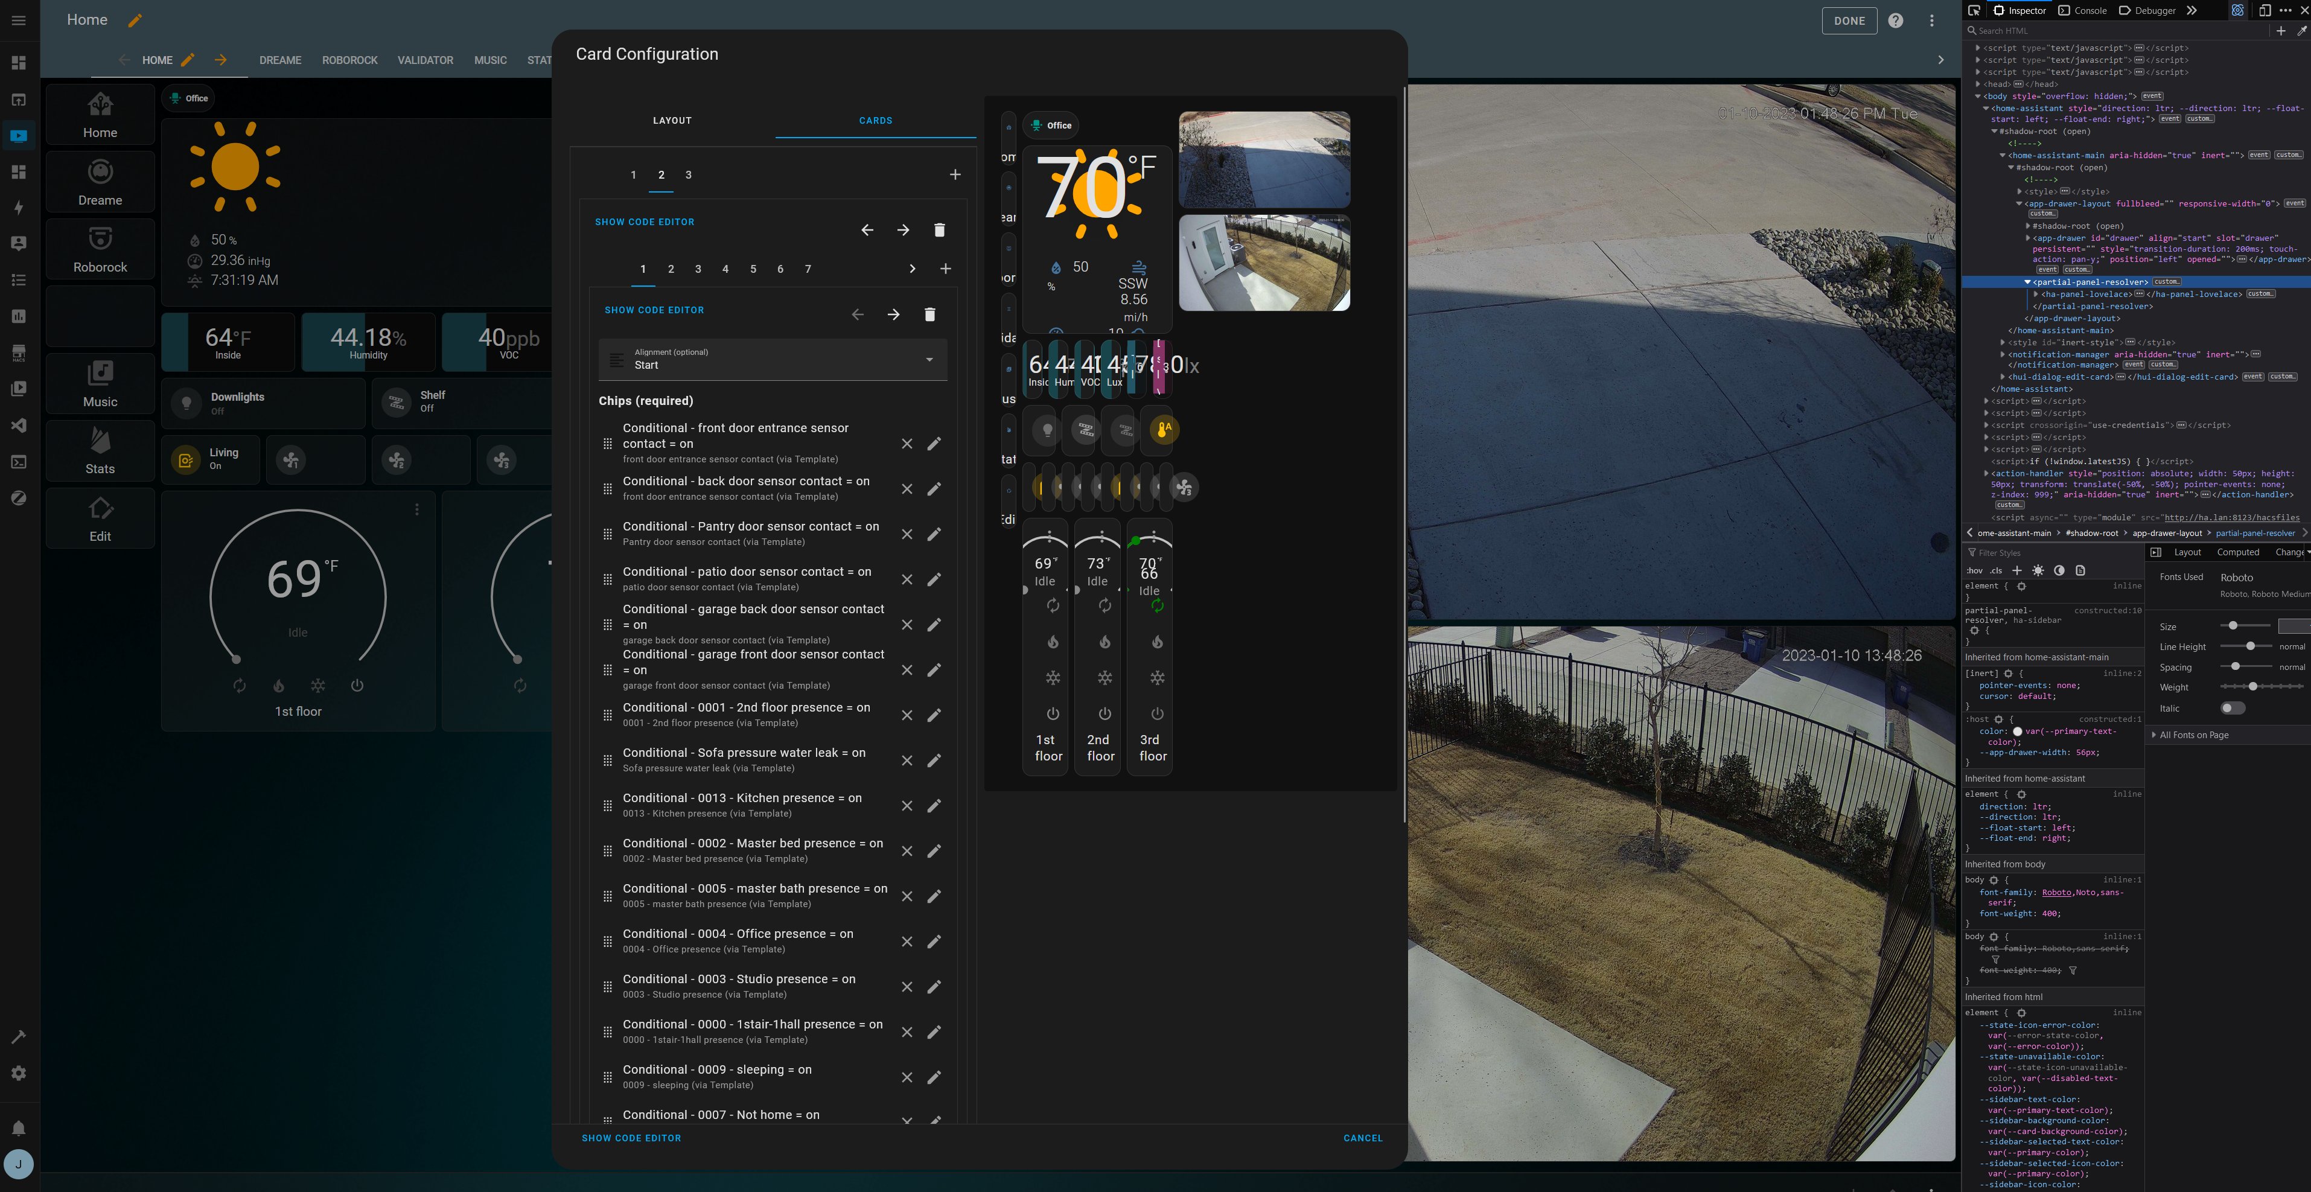Viewport: 2311px width, 1192px height.
Task: Expand the ha-panel-lovelace node
Action: pos(2036,294)
